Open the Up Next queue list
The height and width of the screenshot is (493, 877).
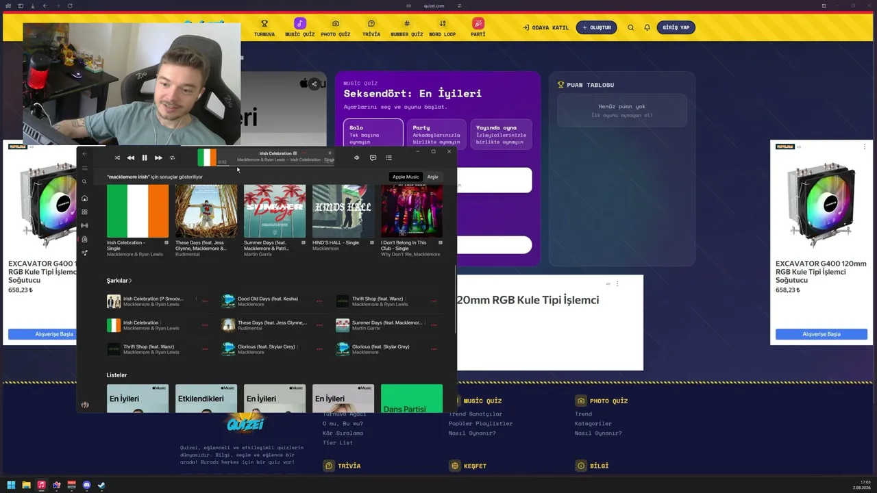click(x=388, y=158)
